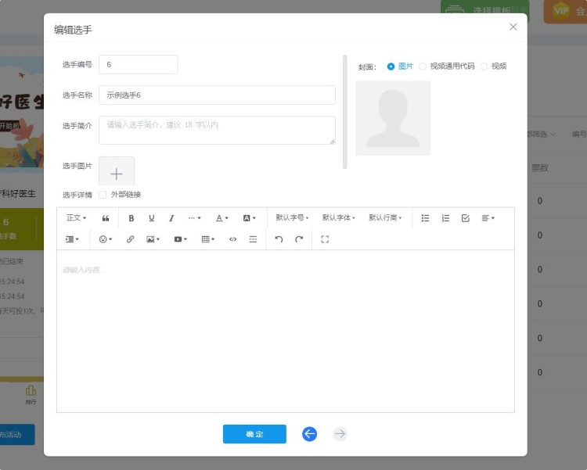Click the 选手名称 input field

pos(217,95)
